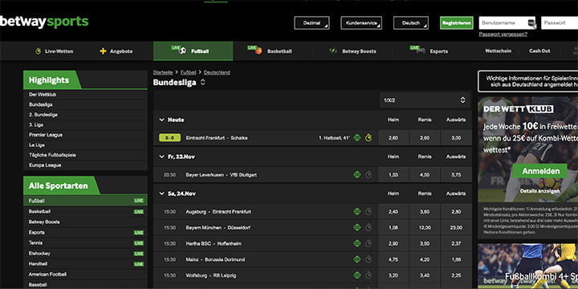Click timer icon for Augsburg - Eintracht Frankfurt
Viewport: 578px width, 289px height.
[x=368, y=212]
